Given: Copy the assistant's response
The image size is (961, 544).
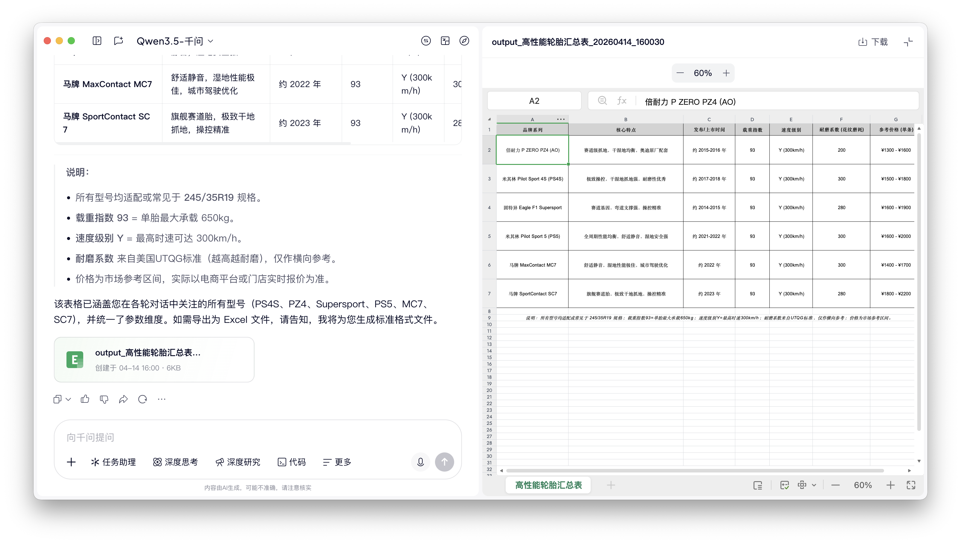Looking at the screenshot, I should 57,399.
